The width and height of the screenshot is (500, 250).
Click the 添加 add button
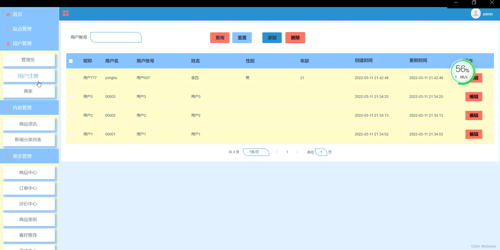pyautogui.click(x=272, y=38)
